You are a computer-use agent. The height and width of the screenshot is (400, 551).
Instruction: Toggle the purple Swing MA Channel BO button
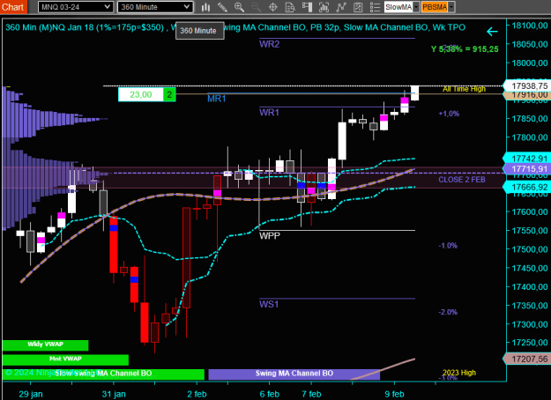294,374
